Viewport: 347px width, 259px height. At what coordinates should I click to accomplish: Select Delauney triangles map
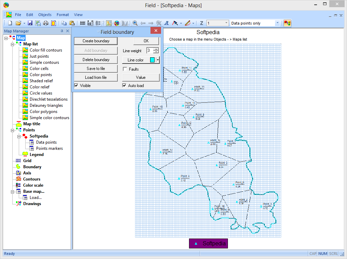pyautogui.click(x=46, y=105)
